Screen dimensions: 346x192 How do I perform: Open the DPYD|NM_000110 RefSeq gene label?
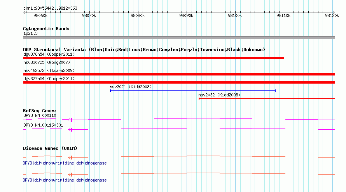click(40, 116)
